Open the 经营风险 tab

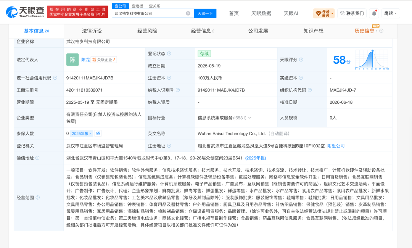pyautogui.click(x=147, y=31)
